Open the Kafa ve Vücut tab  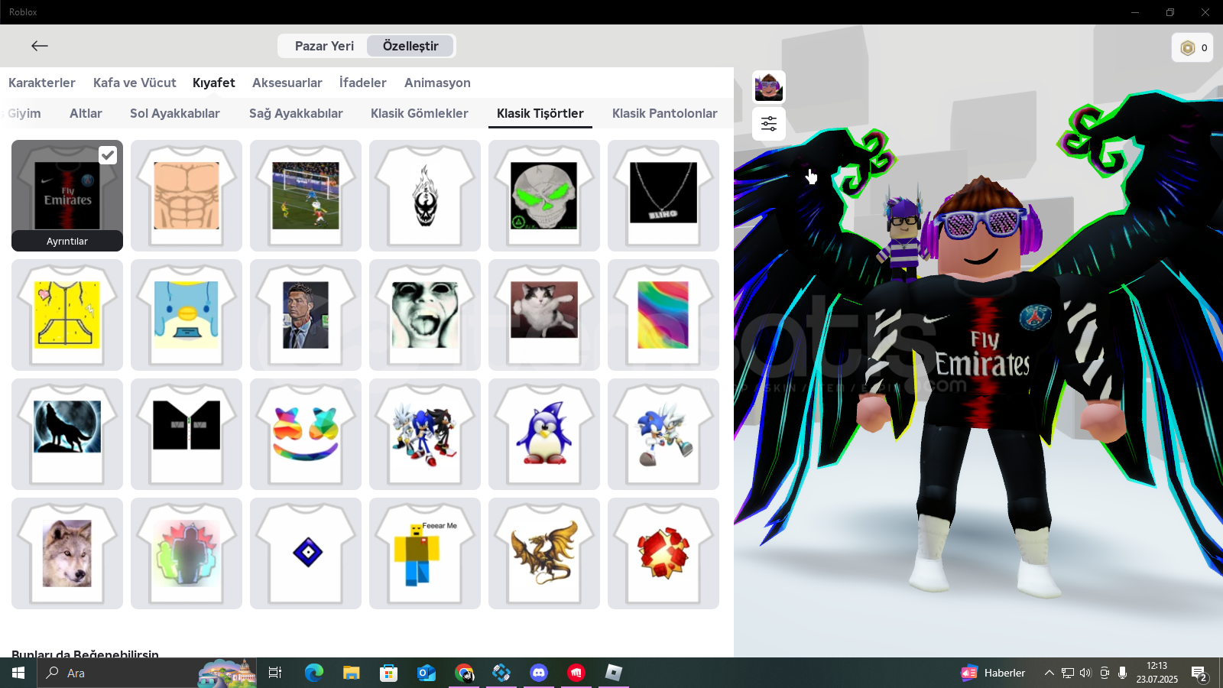pyautogui.click(x=135, y=83)
